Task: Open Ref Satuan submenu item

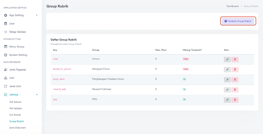Action: [x=15, y=102]
